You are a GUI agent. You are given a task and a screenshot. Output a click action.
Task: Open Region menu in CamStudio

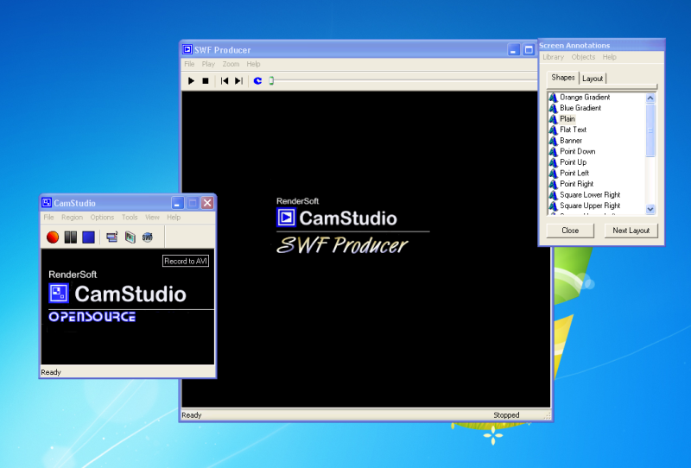pyautogui.click(x=73, y=218)
